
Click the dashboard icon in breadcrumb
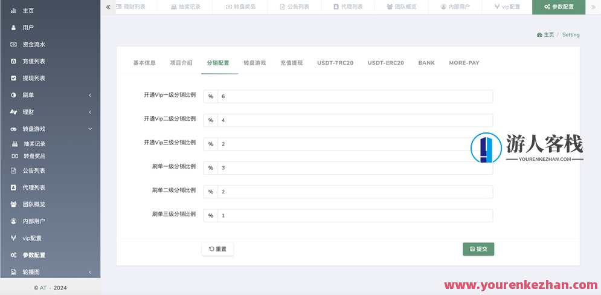point(539,35)
